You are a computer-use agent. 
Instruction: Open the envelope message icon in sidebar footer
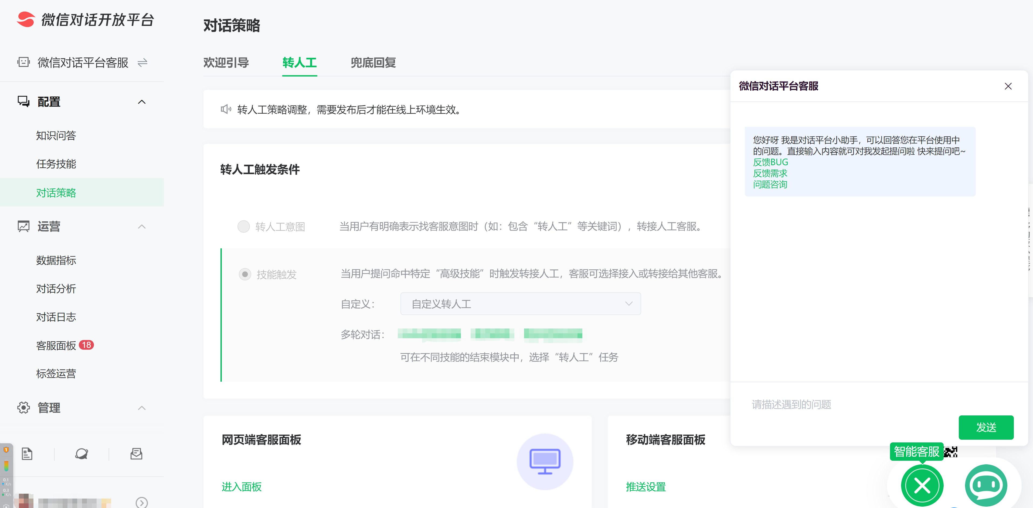136,454
